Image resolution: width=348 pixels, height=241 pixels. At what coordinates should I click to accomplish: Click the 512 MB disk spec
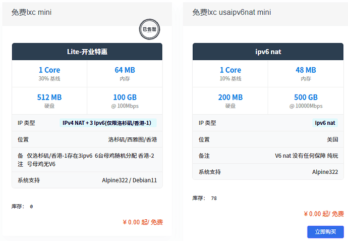(49, 97)
